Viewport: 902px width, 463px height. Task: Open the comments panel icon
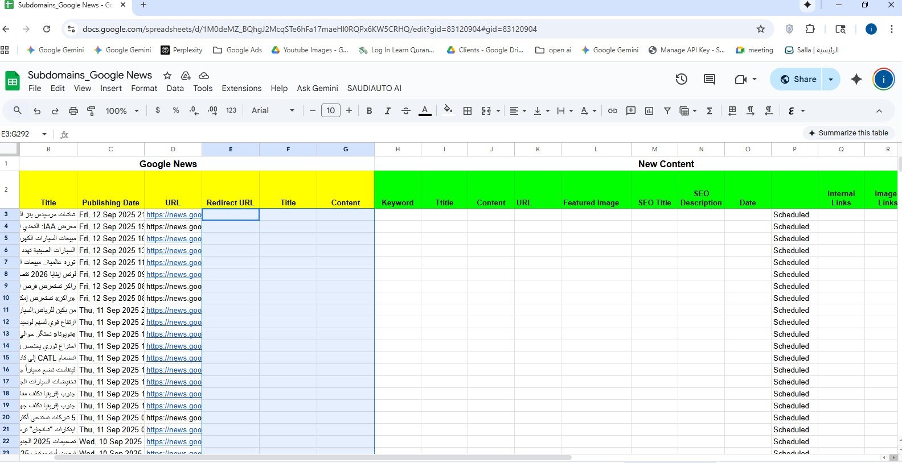709,79
